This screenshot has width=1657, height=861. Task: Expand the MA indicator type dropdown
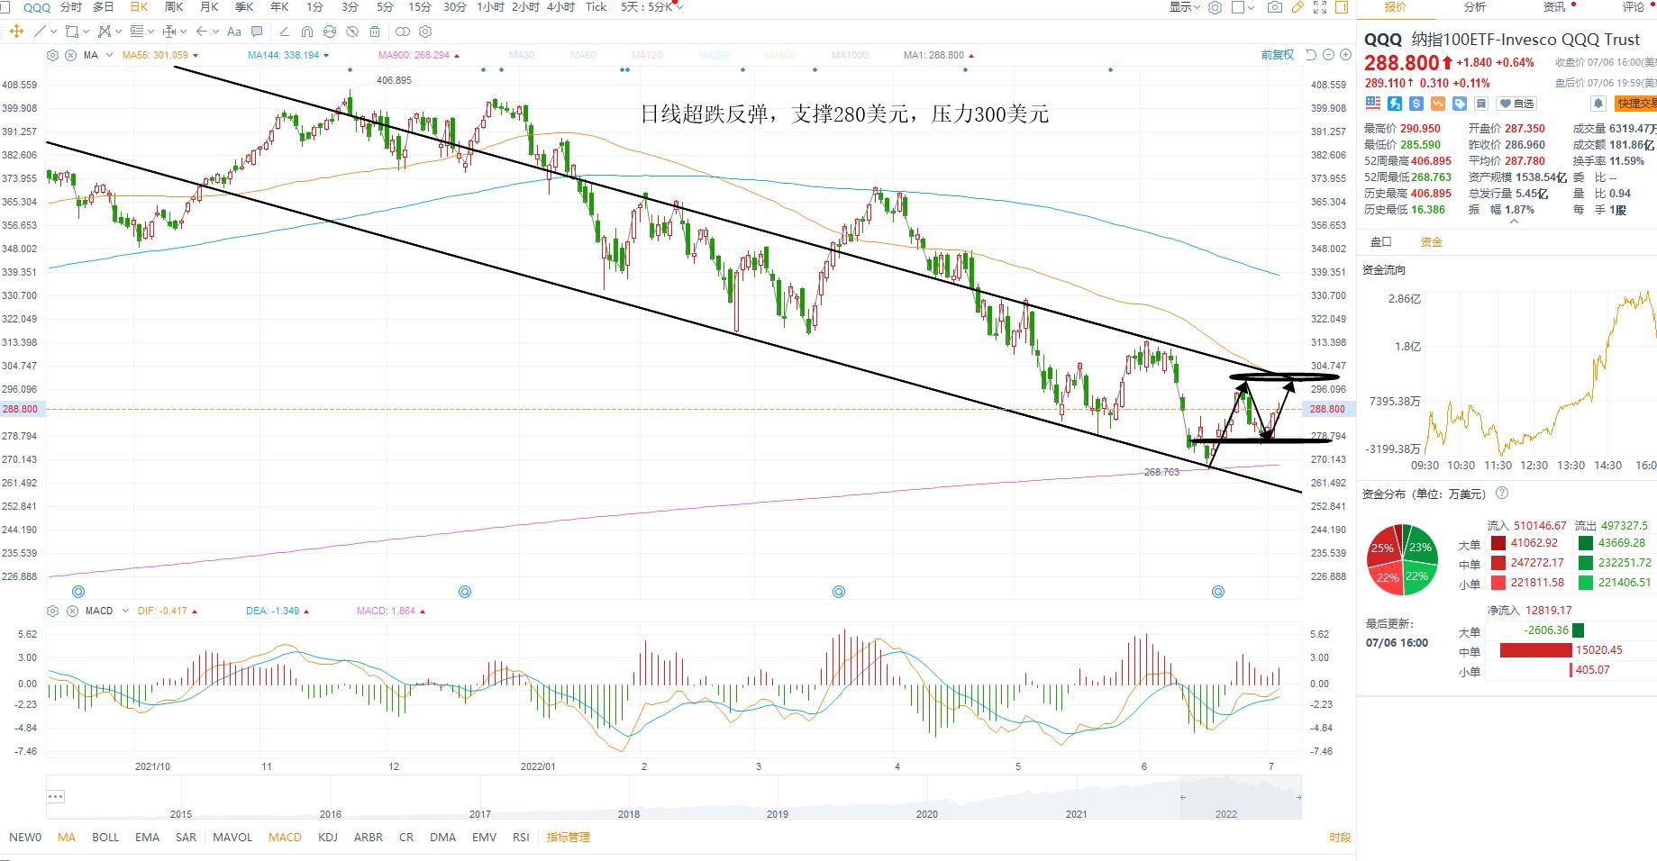[110, 55]
